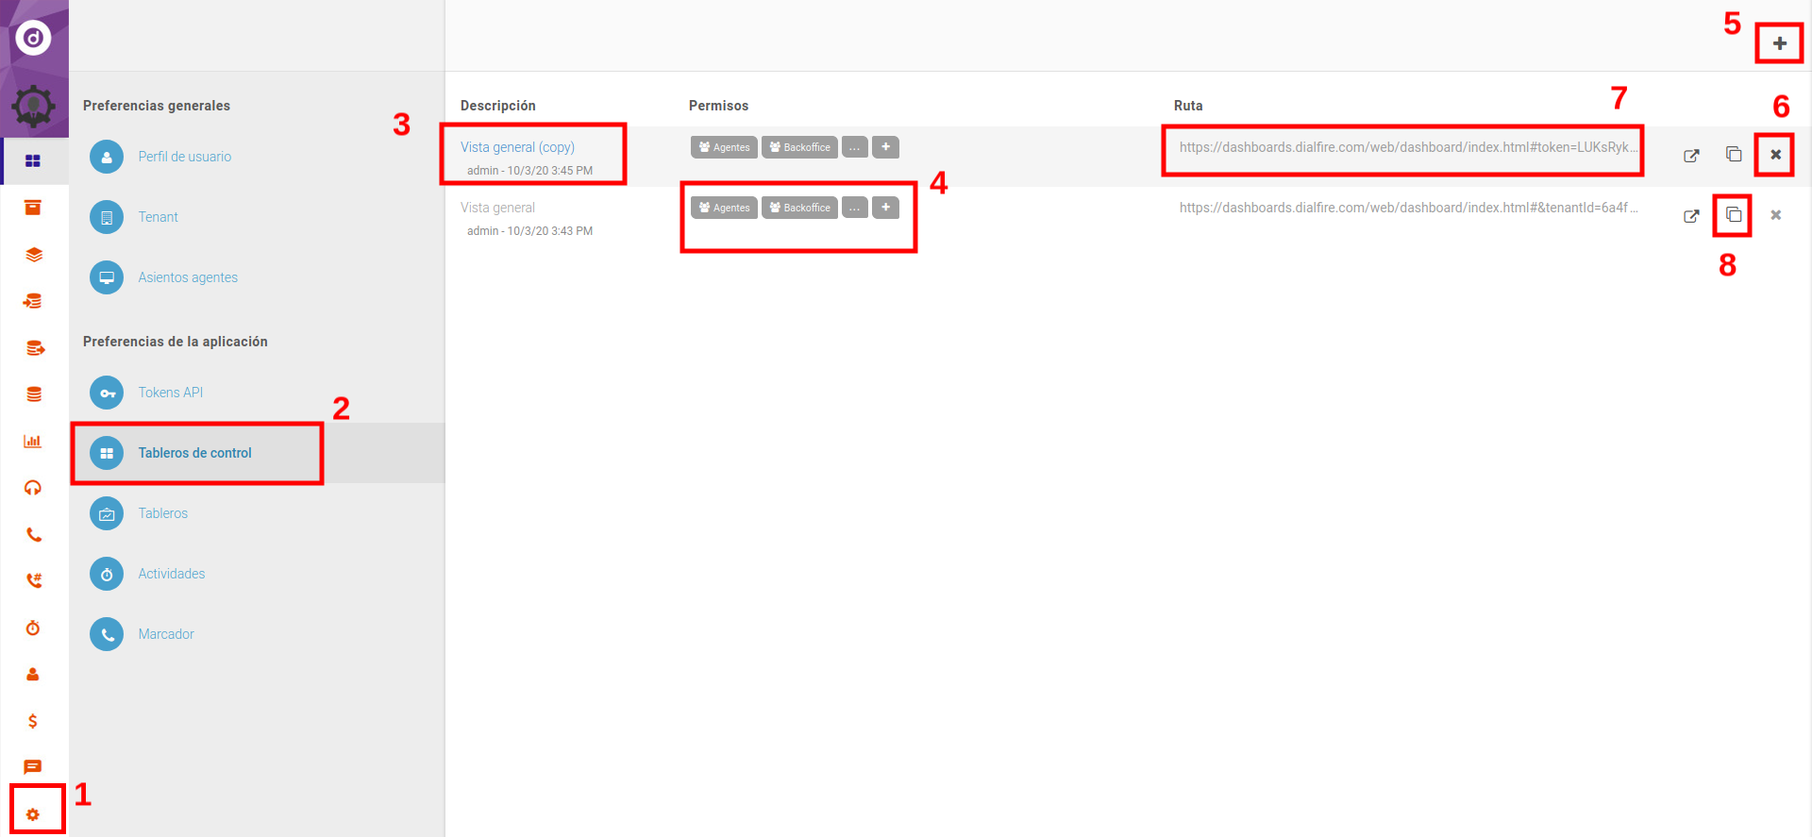1812x837 pixels.
Task: Click the Preferencias de la aplicación heading
Action: point(176,342)
